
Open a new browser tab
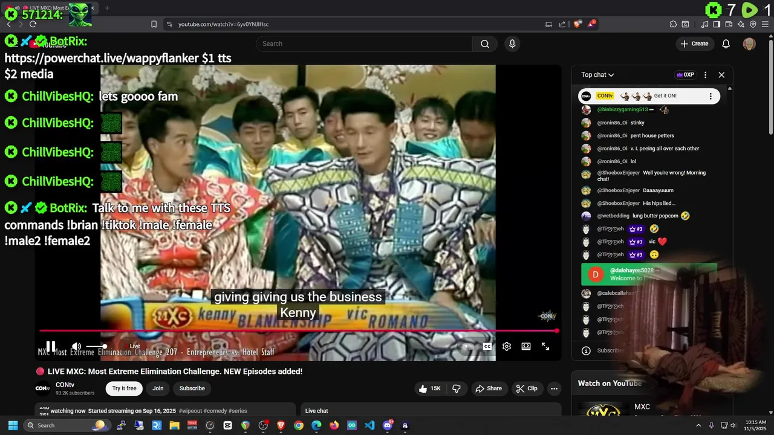coord(107,8)
